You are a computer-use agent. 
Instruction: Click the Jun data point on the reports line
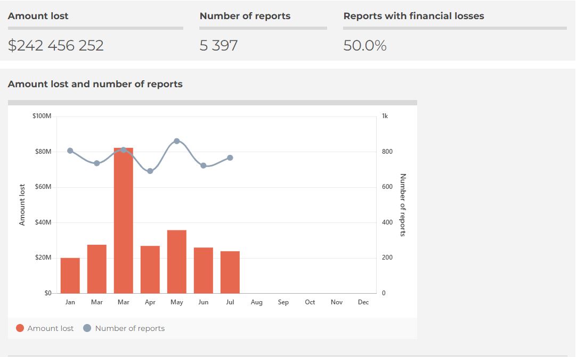point(204,165)
